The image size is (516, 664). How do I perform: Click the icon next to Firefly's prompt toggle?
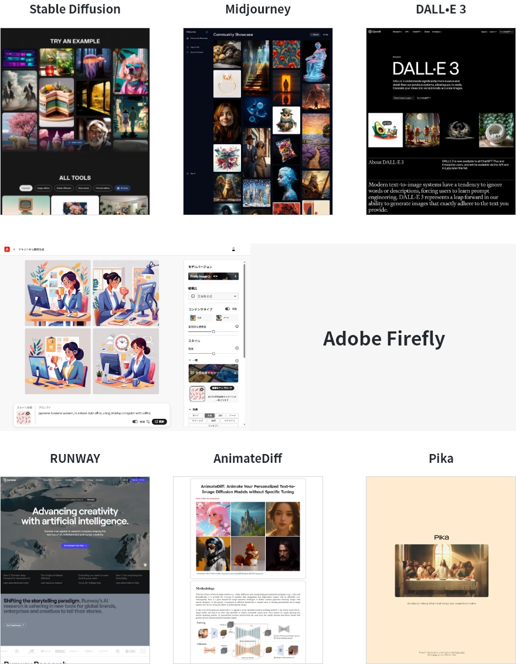pos(148,422)
